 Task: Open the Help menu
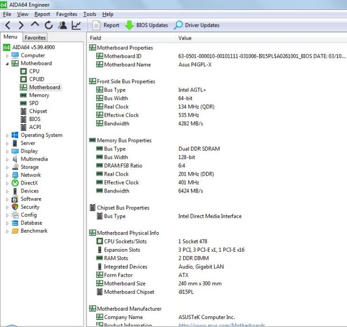pos(108,14)
